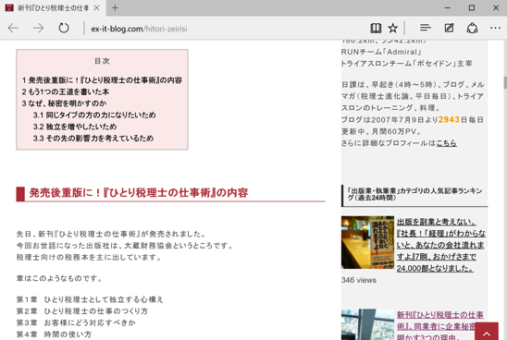The height and width of the screenshot is (340, 507).
Task: Click sentence 章はこのようなものです。
Action: coord(59,278)
